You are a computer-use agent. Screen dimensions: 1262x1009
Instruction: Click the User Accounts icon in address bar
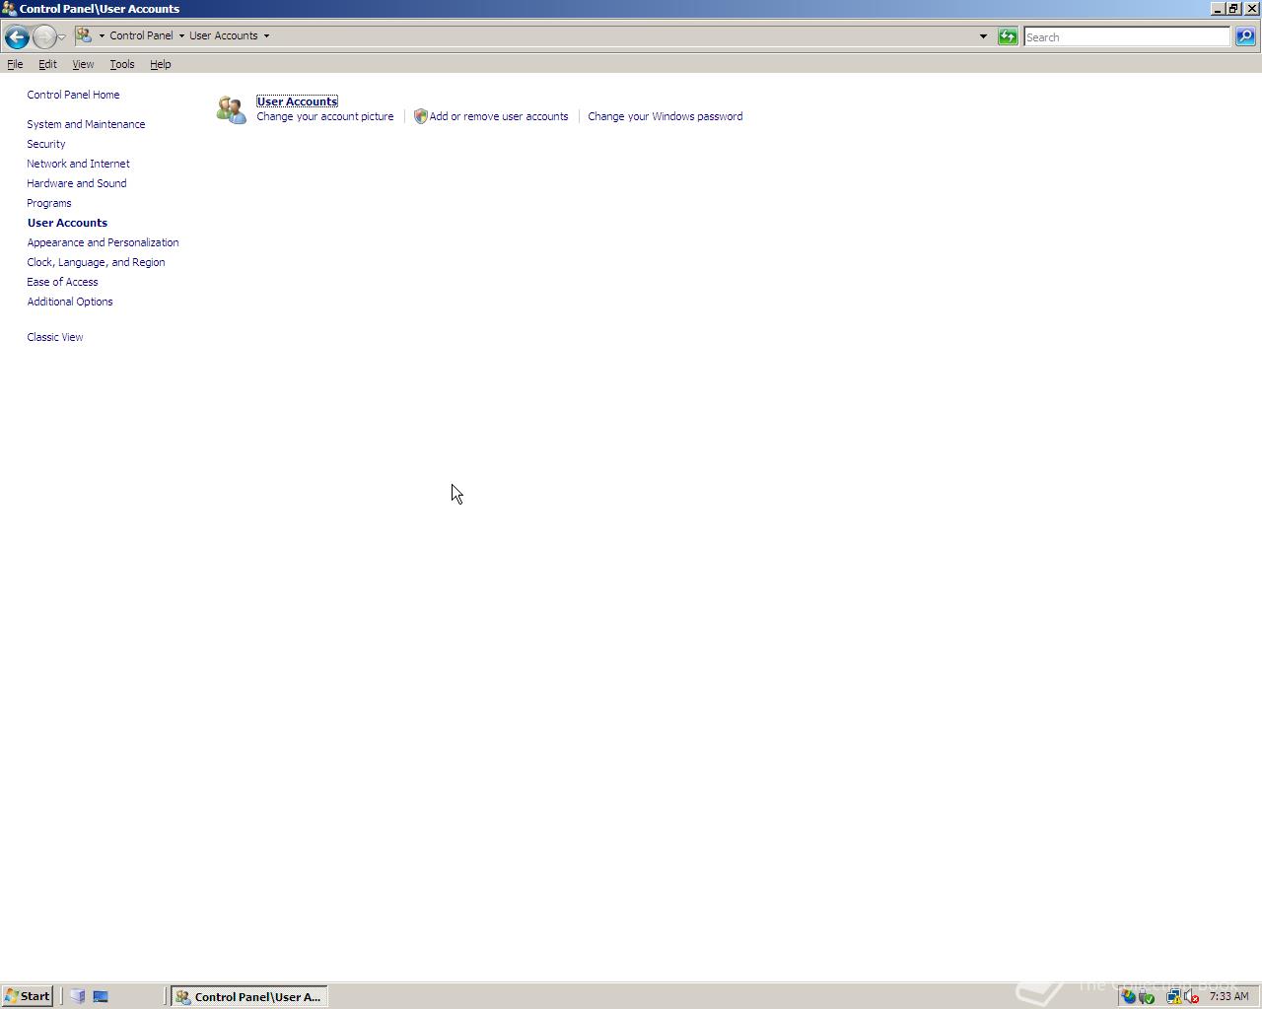click(x=84, y=35)
